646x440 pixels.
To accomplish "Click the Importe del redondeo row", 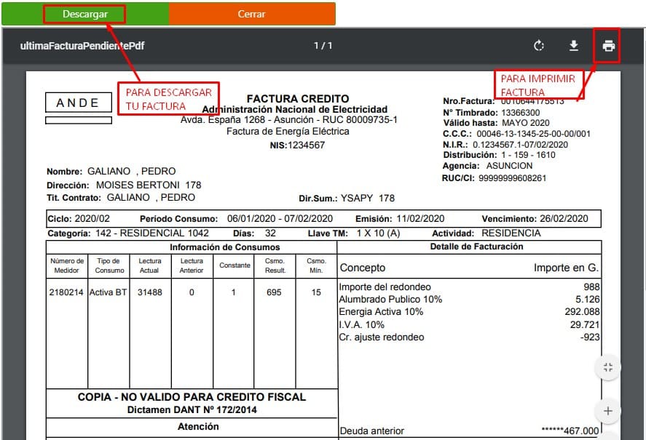I will [x=469, y=287].
